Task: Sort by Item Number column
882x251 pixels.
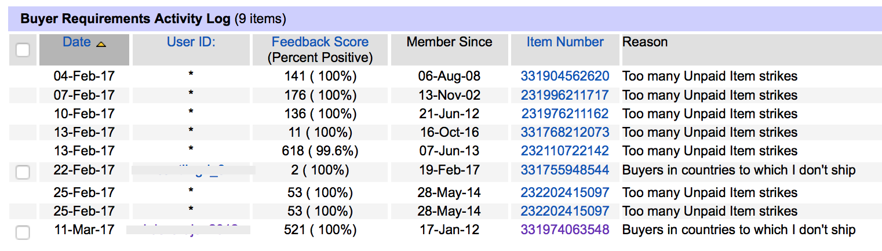Action: point(565,42)
